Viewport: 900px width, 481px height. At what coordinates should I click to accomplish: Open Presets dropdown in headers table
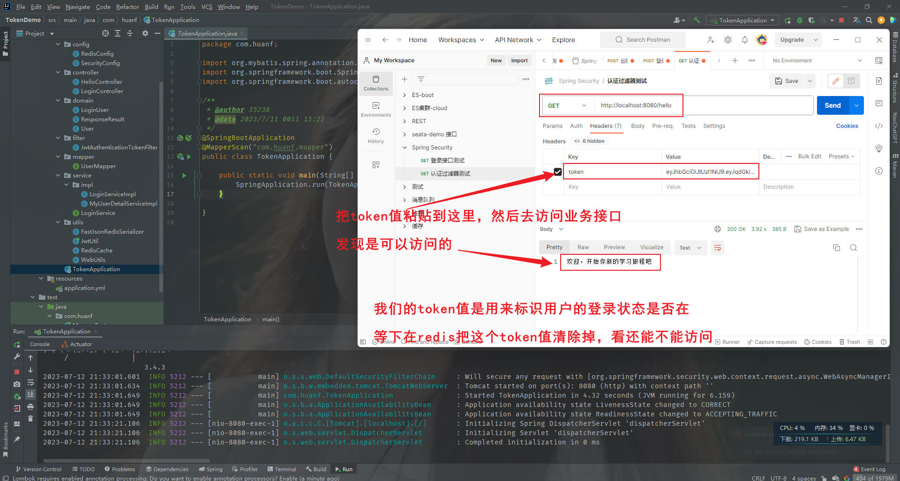[841, 156]
